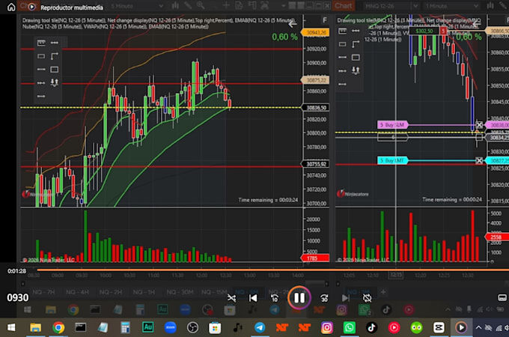509x337 pixels.
Task: Switch to the mini player view
Action: 502,298
